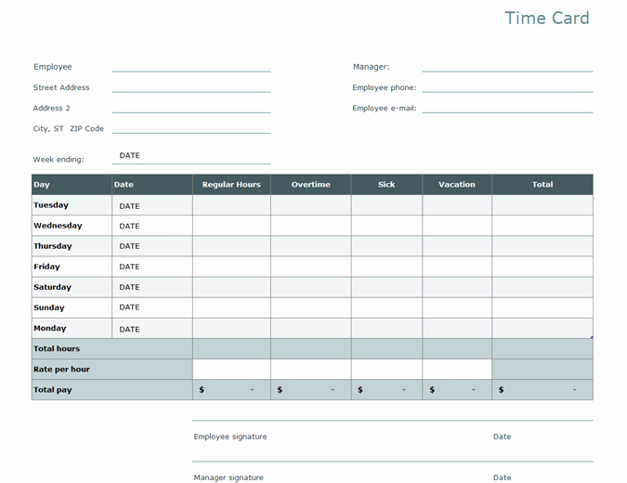Viewport: 627px width, 483px height.
Task: Click Total pay Overtime amount
Action: (310, 390)
